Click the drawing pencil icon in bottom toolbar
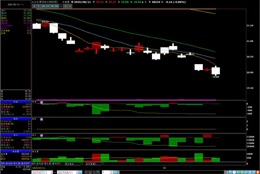The width and height of the screenshot is (260, 174). (254, 172)
